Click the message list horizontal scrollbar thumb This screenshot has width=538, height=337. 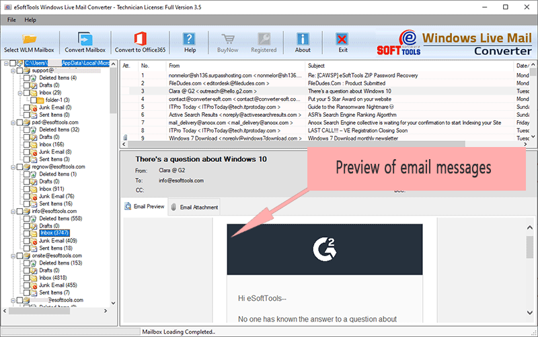tap(295, 144)
